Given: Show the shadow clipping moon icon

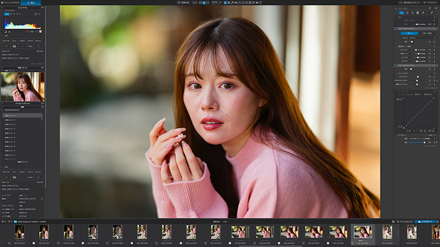Looking at the screenshot, I should click(5, 32).
